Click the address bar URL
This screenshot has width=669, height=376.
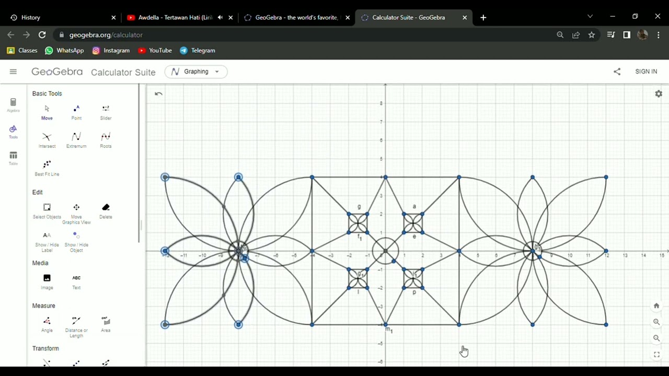(x=106, y=35)
